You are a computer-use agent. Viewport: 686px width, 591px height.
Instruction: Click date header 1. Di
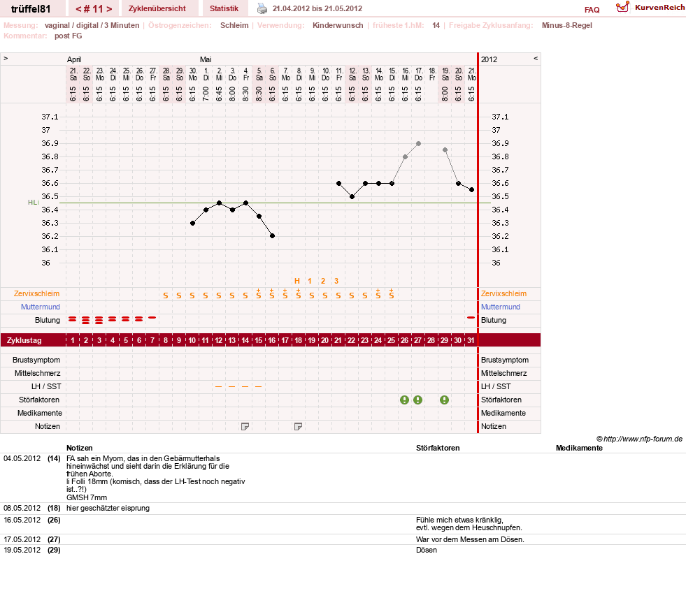tap(206, 74)
